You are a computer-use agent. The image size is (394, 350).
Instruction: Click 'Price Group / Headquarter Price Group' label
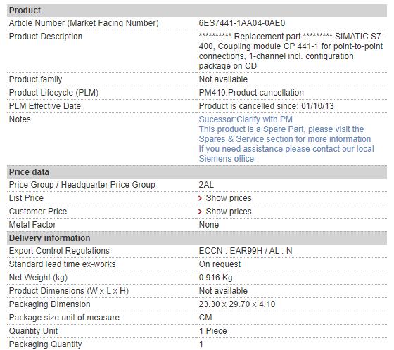(x=82, y=185)
